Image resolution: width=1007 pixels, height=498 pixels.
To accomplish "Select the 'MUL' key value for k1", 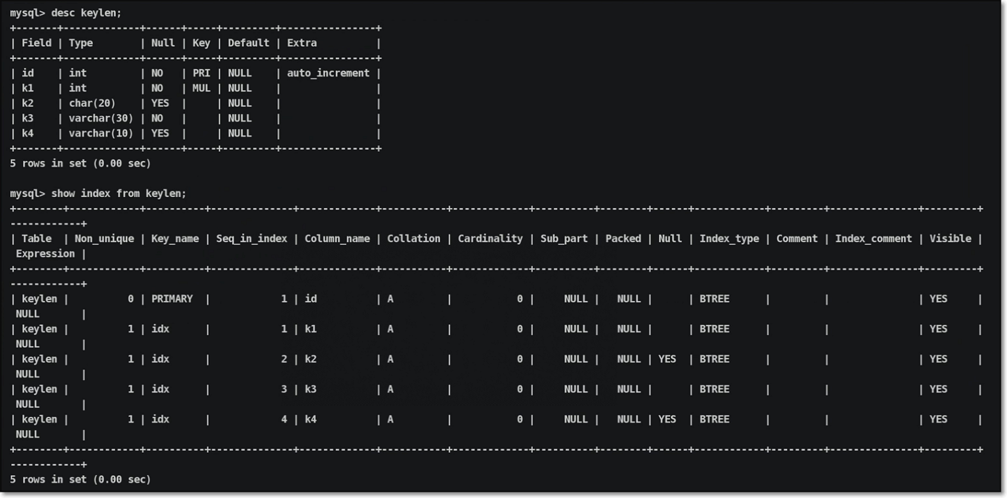I will click(x=201, y=88).
